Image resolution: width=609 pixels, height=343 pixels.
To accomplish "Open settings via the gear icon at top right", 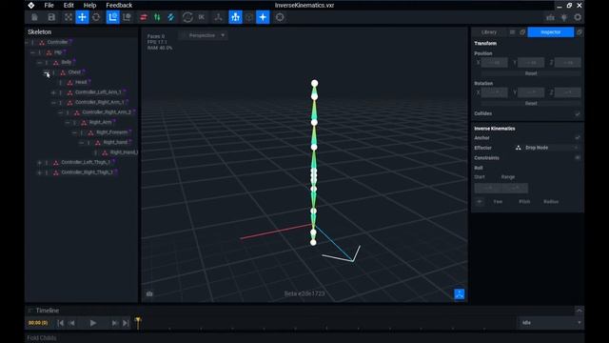I will point(578,17).
